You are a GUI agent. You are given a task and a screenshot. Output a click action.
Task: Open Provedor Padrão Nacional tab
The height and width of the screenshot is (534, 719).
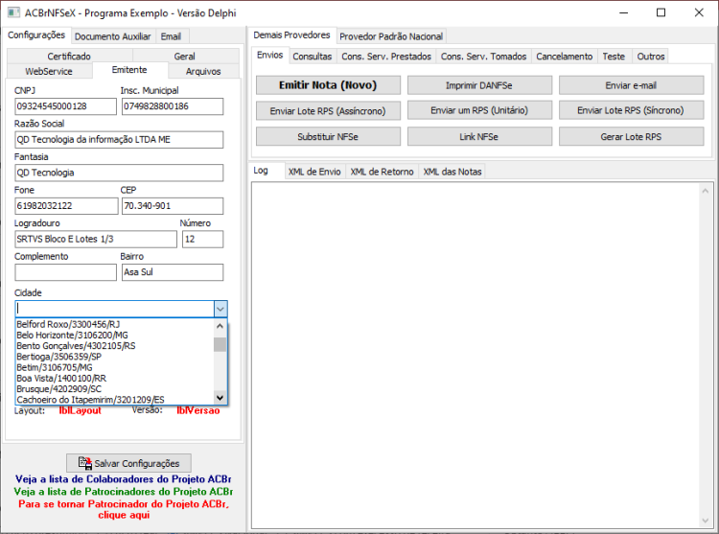coord(391,36)
